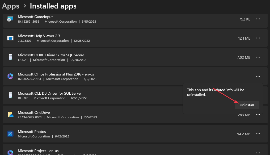Click the 7.02 MB size value
The image size is (270, 155).
tap(244, 57)
